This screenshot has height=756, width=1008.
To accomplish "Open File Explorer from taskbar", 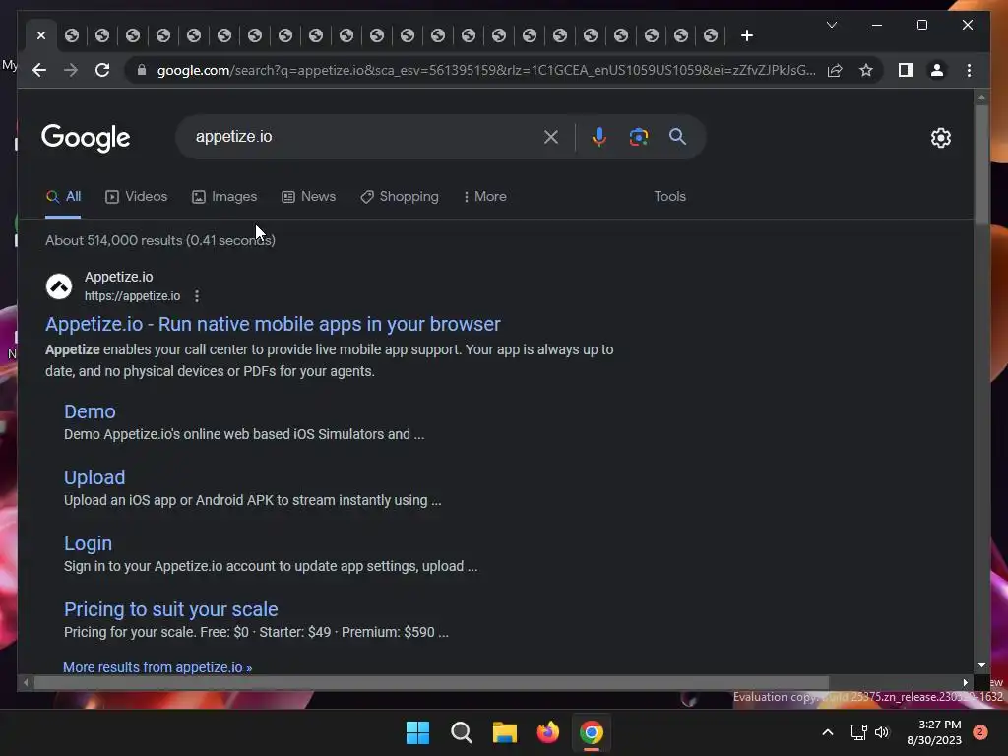I will point(505,732).
